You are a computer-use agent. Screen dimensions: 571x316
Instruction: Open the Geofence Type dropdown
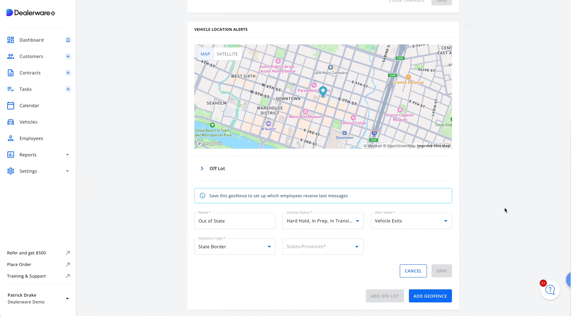pos(235,246)
